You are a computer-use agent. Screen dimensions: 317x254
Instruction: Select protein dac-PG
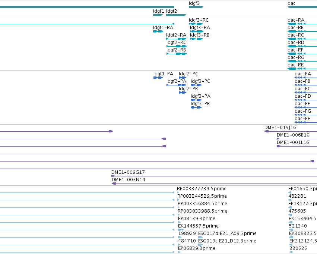click(303, 111)
